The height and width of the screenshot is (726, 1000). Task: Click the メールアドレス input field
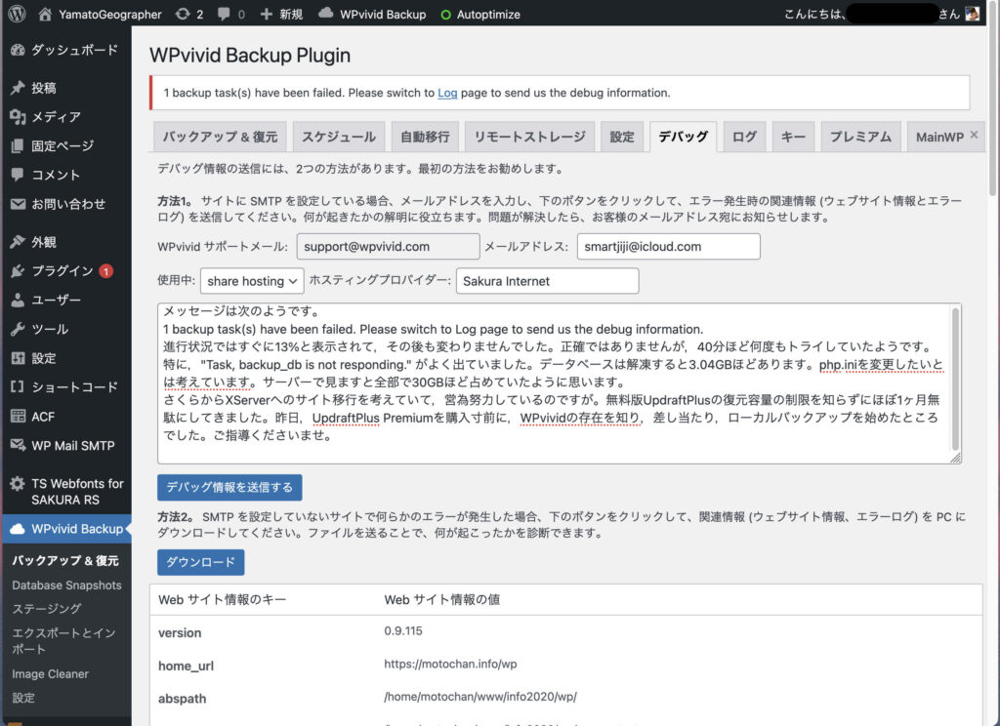point(668,247)
